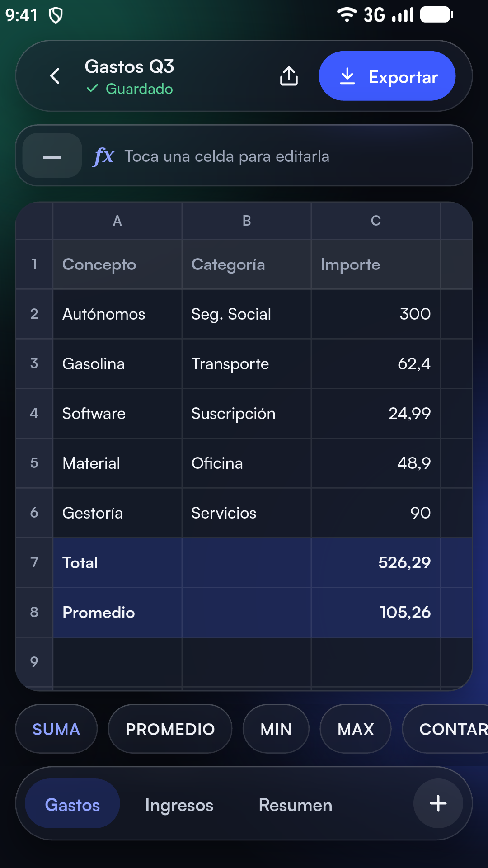
Task: Select the Total label cell
Action: pos(117,562)
